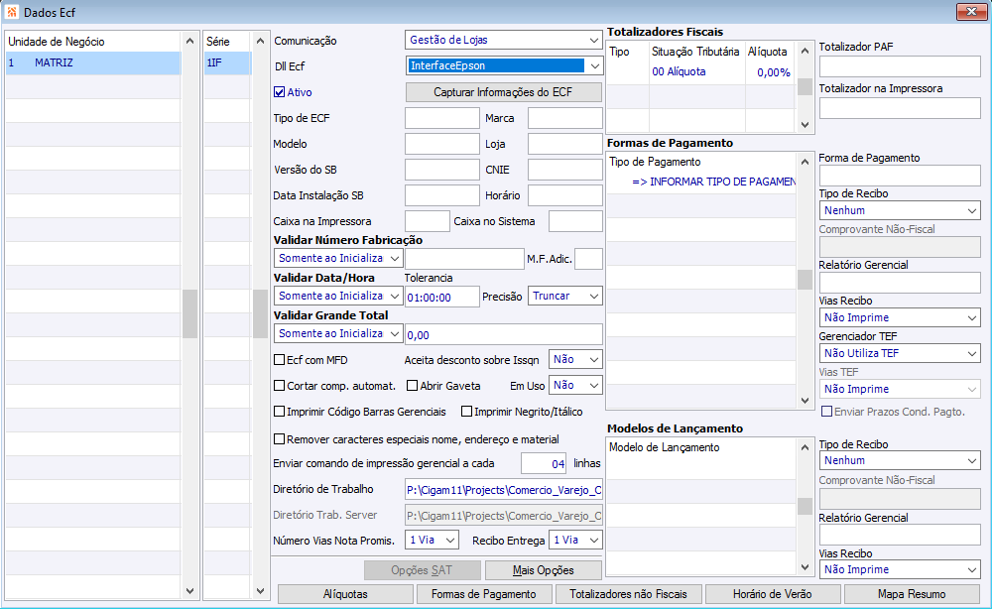The height and width of the screenshot is (609, 992).
Task: Click the Grande Total 0,00 field
Action: click(x=504, y=334)
